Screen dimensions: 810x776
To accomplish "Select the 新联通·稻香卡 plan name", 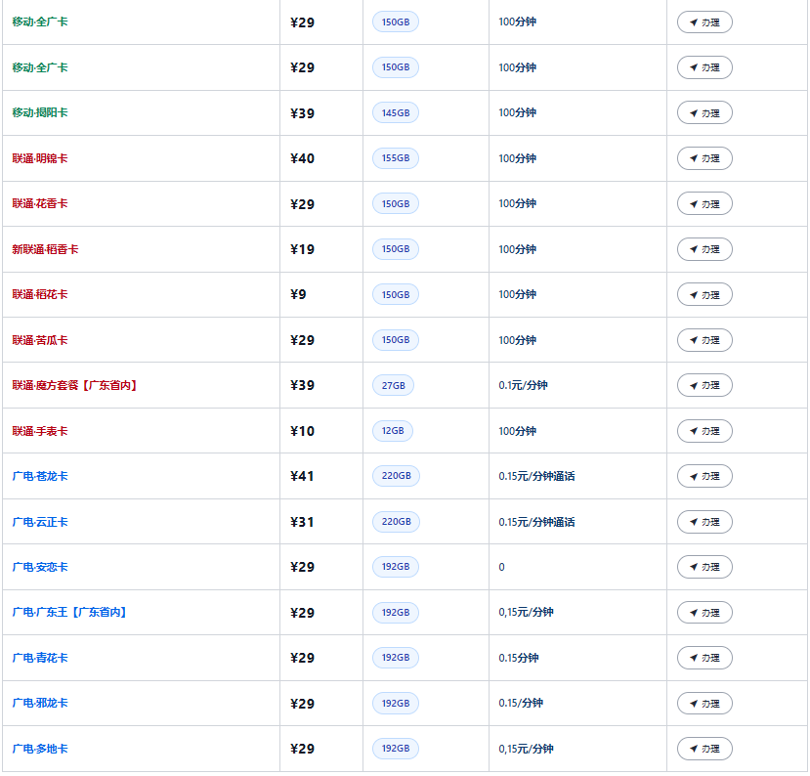I will pos(45,249).
